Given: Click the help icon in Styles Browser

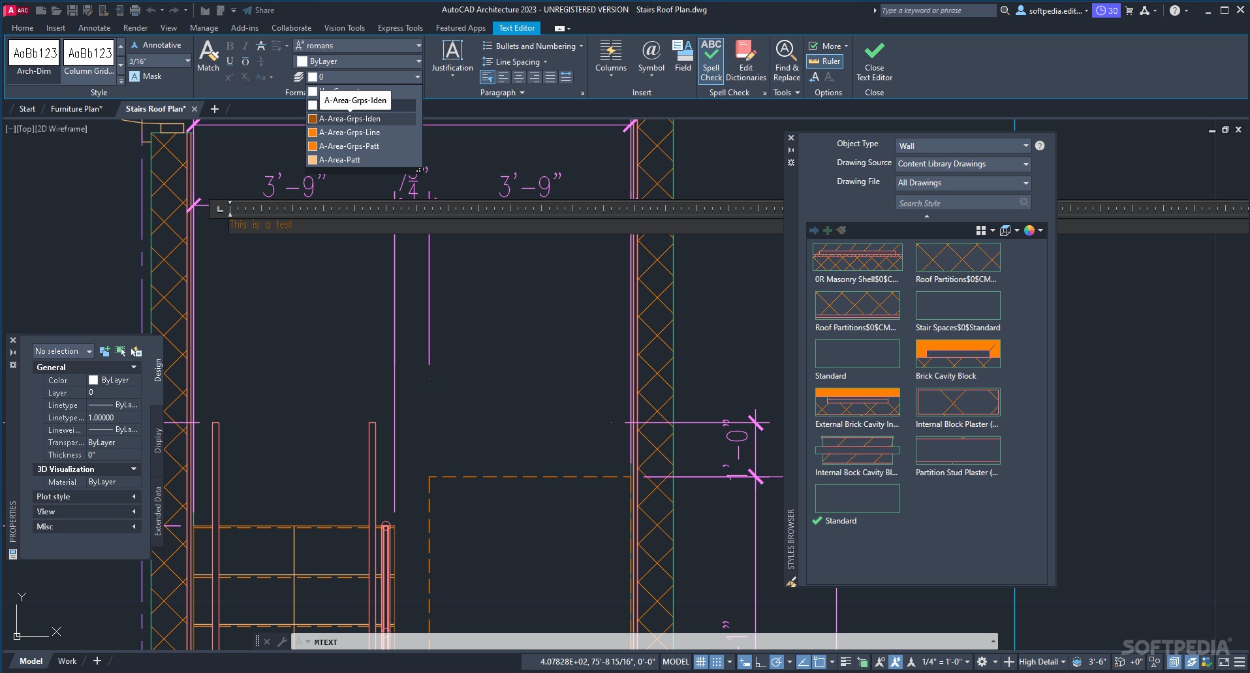Looking at the screenshot, I should pos(1040,146).
